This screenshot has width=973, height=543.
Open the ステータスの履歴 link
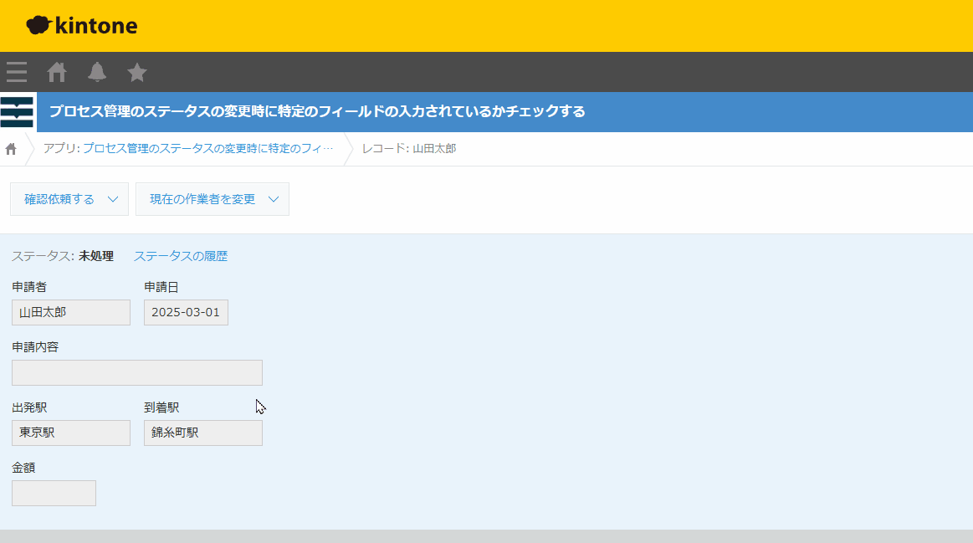pos(181,256)
